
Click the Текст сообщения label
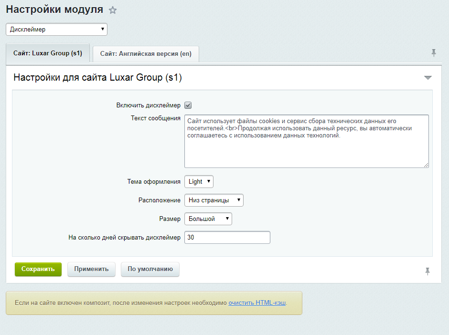tap(156, 118)
